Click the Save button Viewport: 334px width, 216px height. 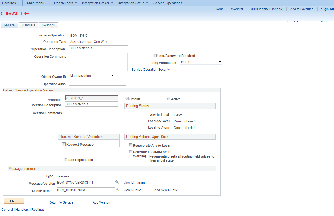[14, 201]
